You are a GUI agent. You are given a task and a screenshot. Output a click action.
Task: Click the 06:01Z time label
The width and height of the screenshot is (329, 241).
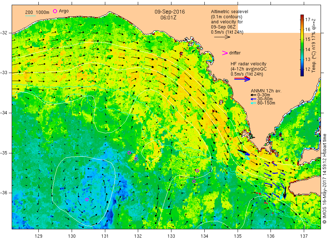pyautogui.click(x=168, y=18)
